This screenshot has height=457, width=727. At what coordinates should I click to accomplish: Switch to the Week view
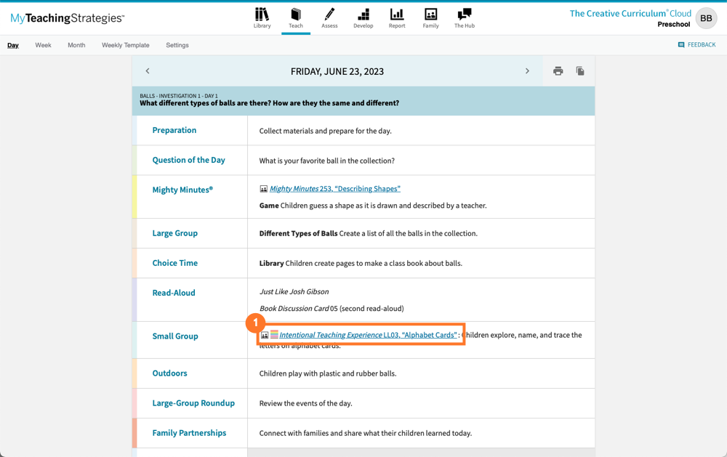[43, 44]
